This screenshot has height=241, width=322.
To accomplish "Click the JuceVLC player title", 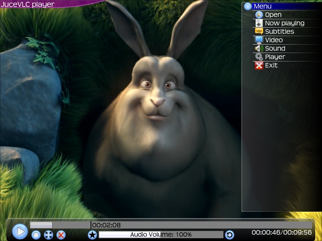I will [27, 4].
